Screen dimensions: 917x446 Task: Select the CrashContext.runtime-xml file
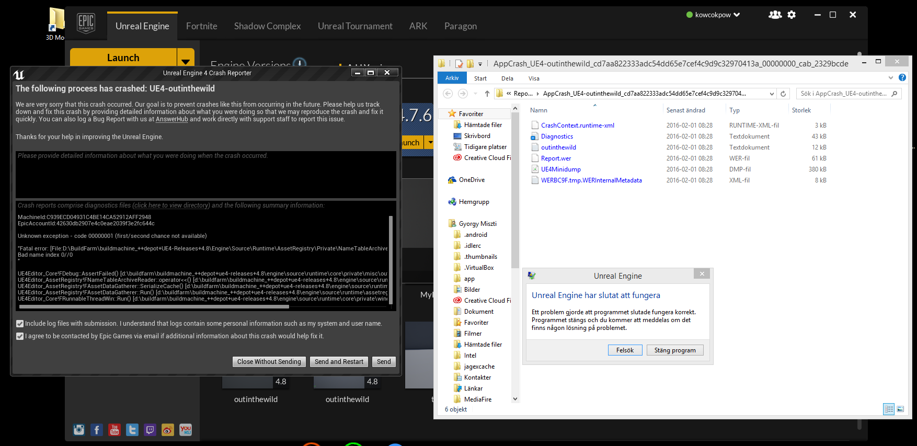577,125
